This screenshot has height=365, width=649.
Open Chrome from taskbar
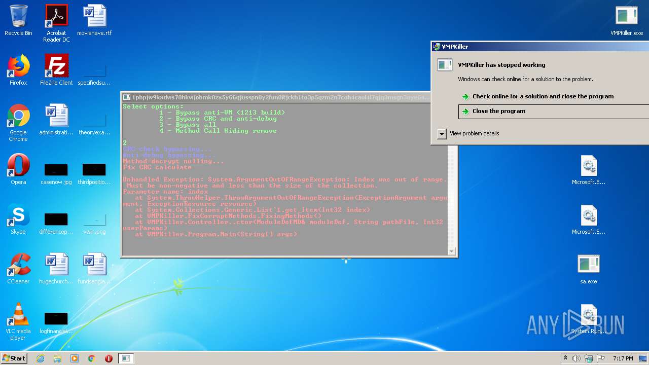pos(92,358)
